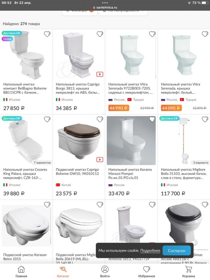Expand 3 варианта for Migliore Bella
210x280 pixels.
(x=200, y=163)
